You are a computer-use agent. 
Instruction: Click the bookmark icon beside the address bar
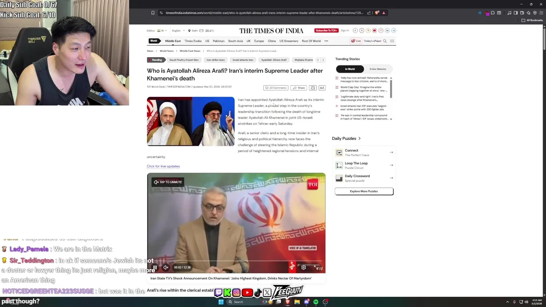tap(153, 13)
